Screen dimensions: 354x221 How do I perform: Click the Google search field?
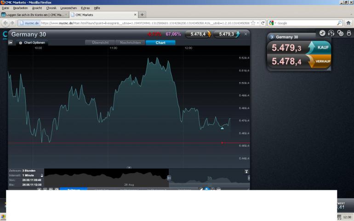tap(307, 23)
